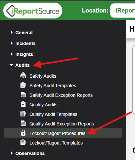
Task: Collapse the Audits section arrow
Action: pos(11,65)
